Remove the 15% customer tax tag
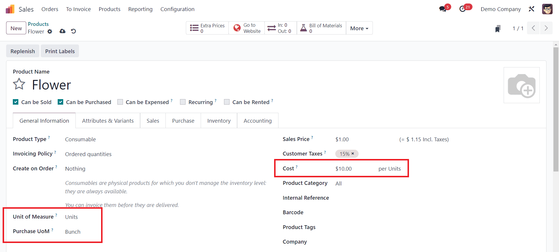The height and width of the screenshot is (252, 559). pyautogui.click(x=353, y=153)
